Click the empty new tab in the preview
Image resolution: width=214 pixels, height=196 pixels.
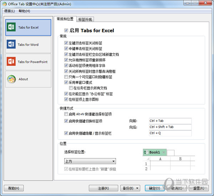click(170, 153)
